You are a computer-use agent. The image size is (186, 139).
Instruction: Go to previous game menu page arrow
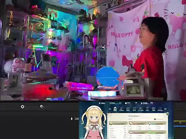110,109
